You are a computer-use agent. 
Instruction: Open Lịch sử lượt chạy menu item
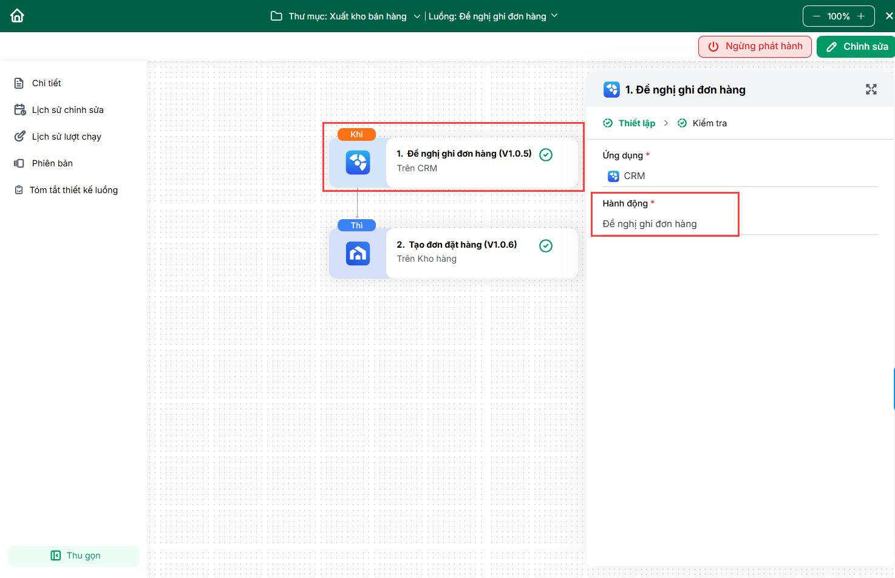66,137
